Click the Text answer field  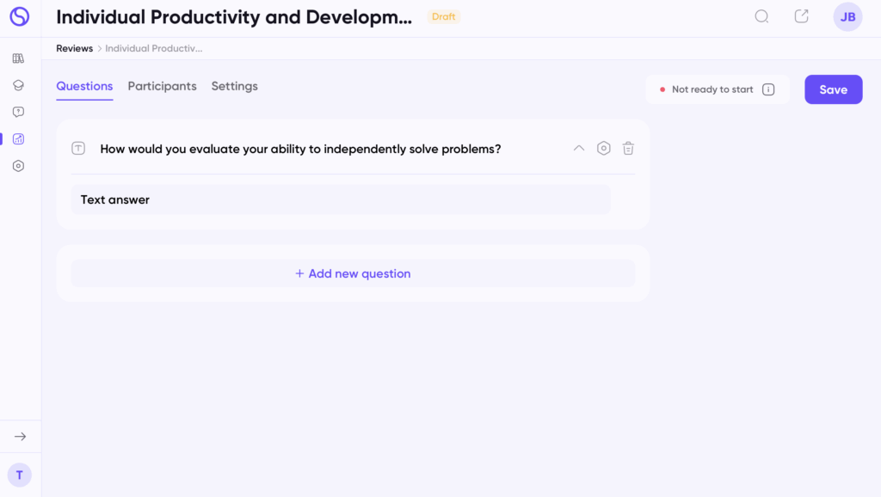point(341,199)
